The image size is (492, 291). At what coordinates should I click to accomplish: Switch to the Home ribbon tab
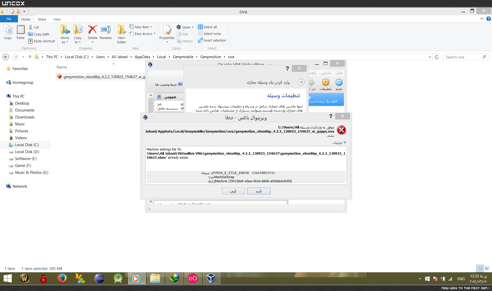(26, 19)
